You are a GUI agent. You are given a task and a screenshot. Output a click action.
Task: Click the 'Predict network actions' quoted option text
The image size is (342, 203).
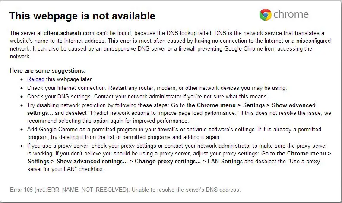coord(164,113)
